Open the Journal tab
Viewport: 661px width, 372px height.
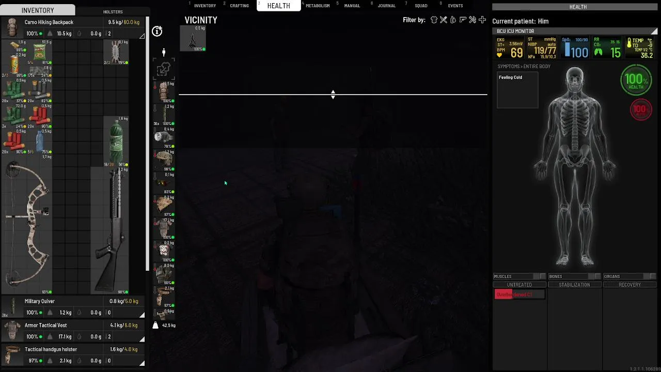pyautogui.click(x=386, y=6)
